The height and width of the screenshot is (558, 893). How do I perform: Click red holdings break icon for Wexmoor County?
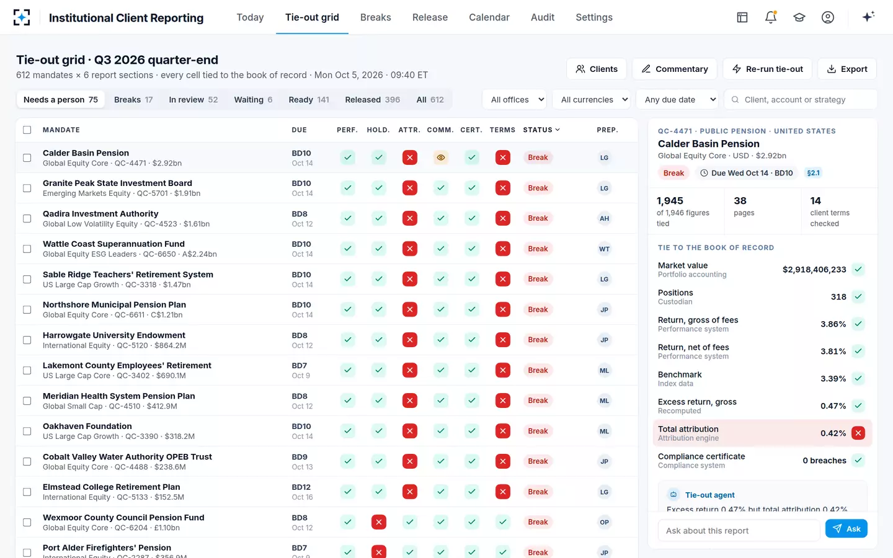(x=379, y=522)
